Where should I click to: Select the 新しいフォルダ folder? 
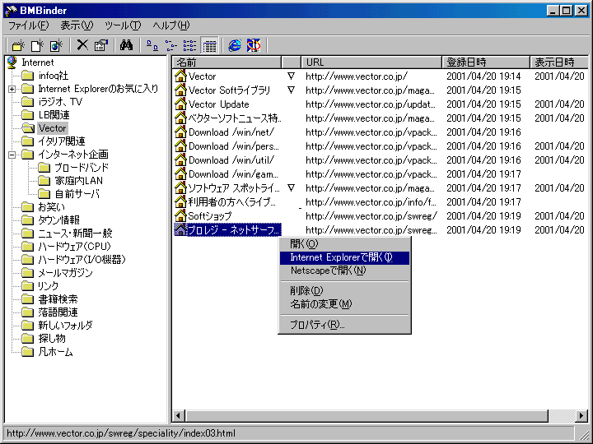click(x=65, y=326)
